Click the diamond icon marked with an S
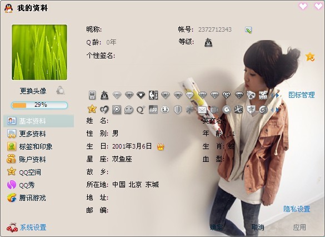 point(227,95)
